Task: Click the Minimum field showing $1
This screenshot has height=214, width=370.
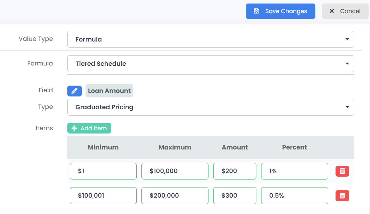Action: coord(103,171)
